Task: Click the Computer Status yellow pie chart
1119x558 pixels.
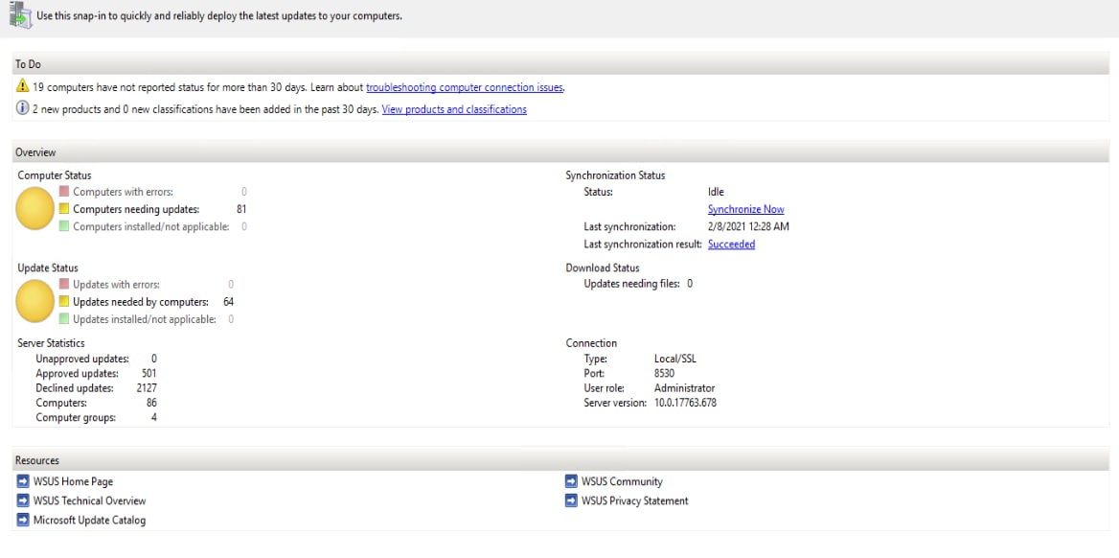Action: [x=34, y=209]
